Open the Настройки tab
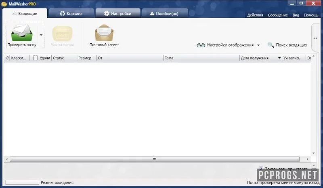The image size is (323, 188). click(x=118, y=13)
